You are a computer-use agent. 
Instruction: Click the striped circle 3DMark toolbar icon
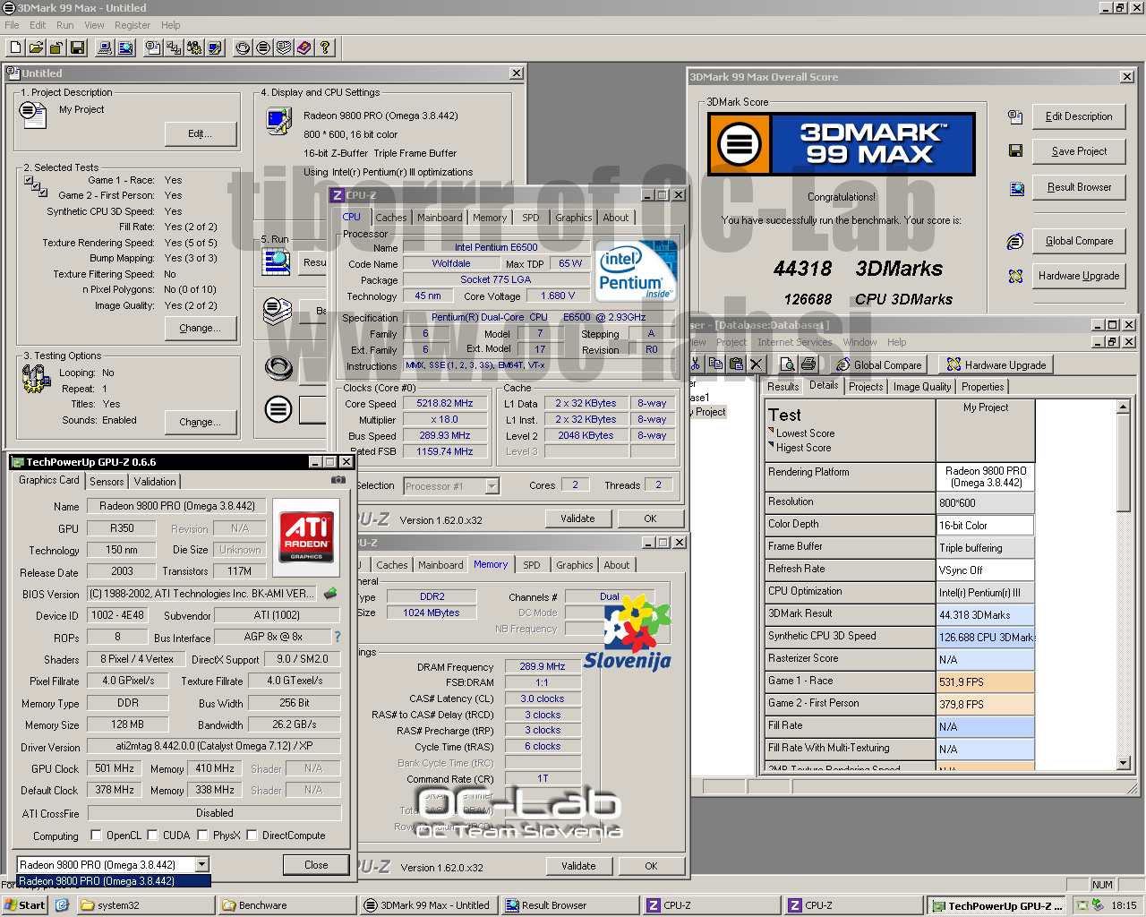pyautogui.click(x=263, y=47)
